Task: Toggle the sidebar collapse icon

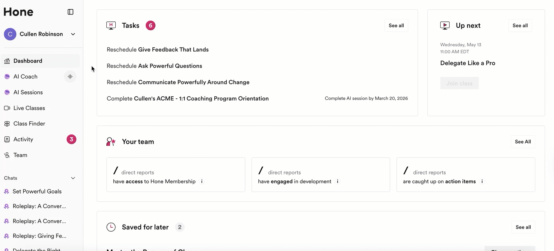Action: tap(71, 12)
